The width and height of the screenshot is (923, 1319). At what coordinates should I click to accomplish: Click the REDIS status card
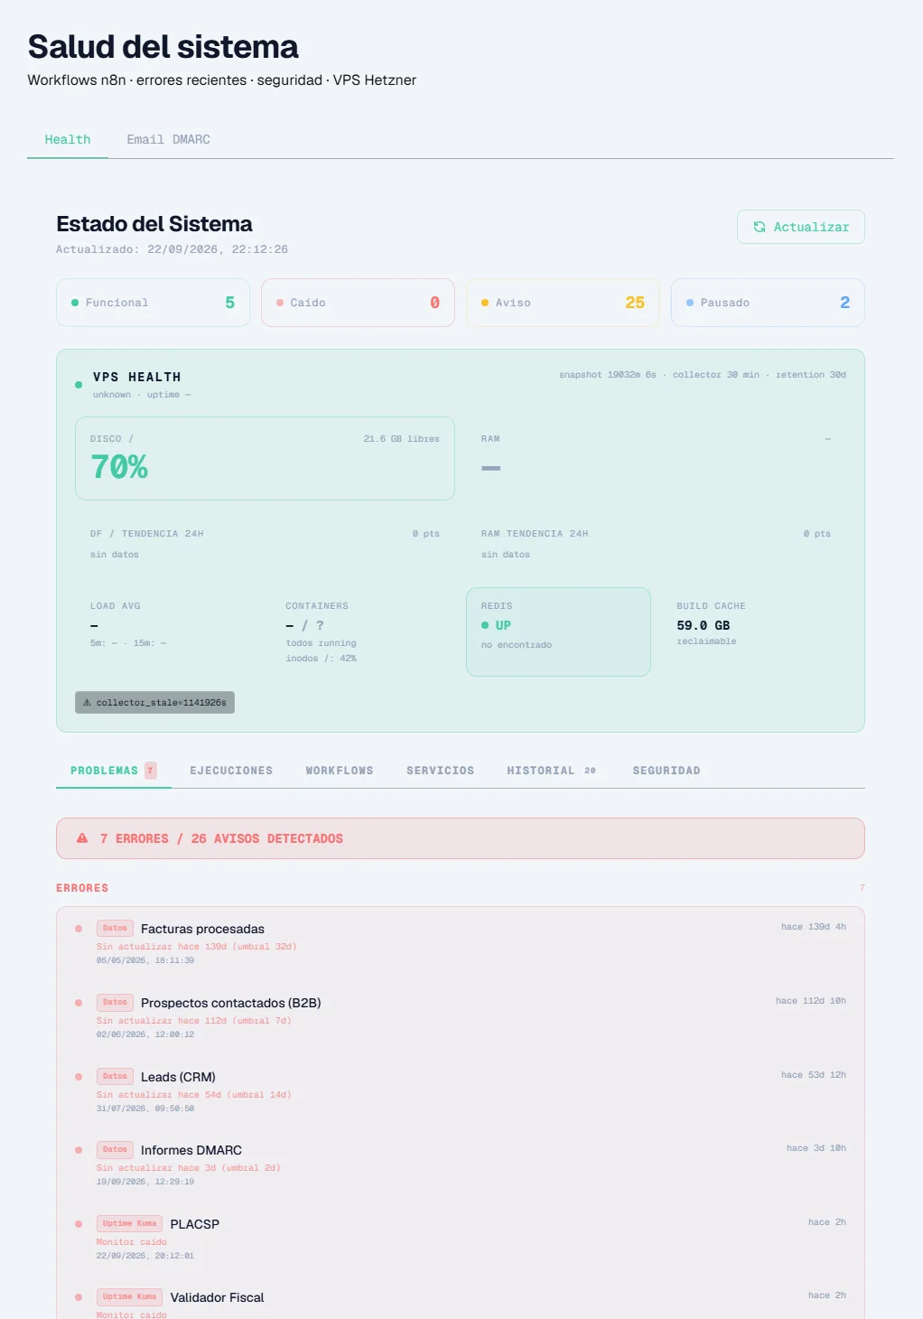pos(558,631)
